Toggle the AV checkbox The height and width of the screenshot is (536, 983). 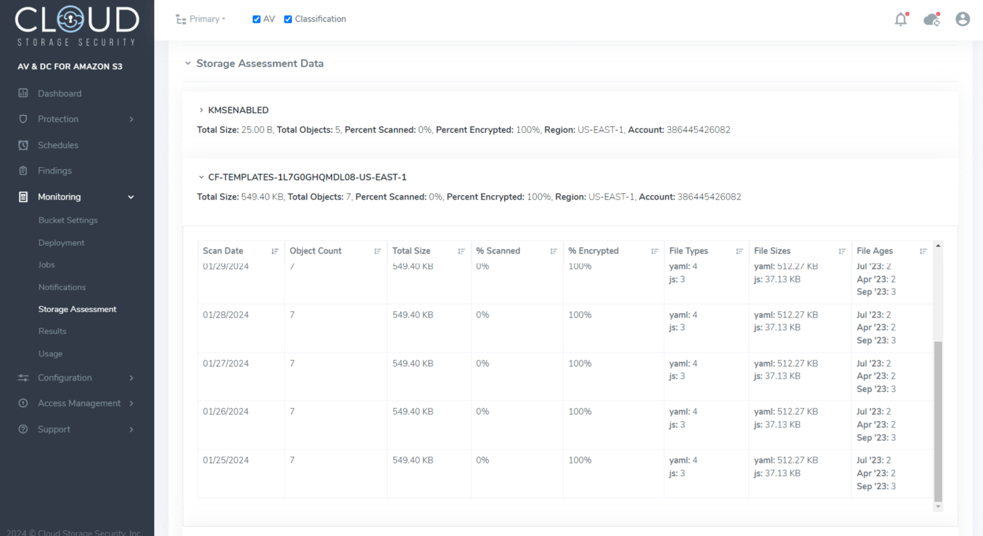(x=257, y=19)
